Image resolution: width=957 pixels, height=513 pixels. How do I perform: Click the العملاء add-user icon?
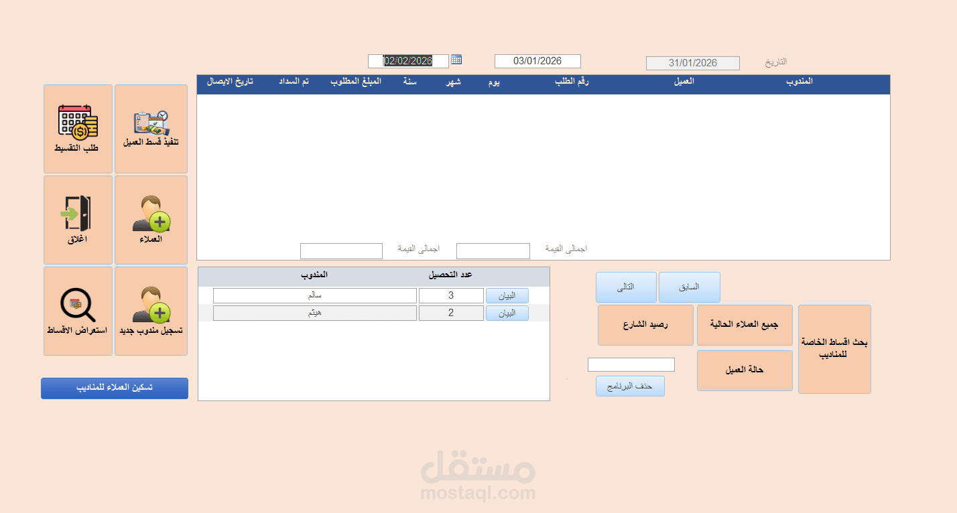point(151,214)
